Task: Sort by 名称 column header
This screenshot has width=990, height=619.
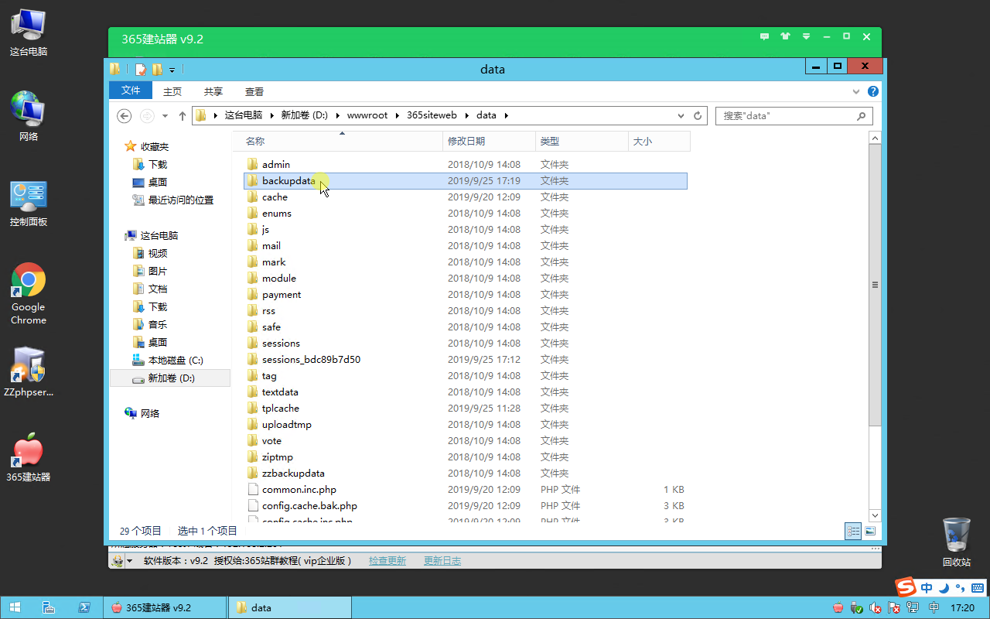Action: (339, 142)
